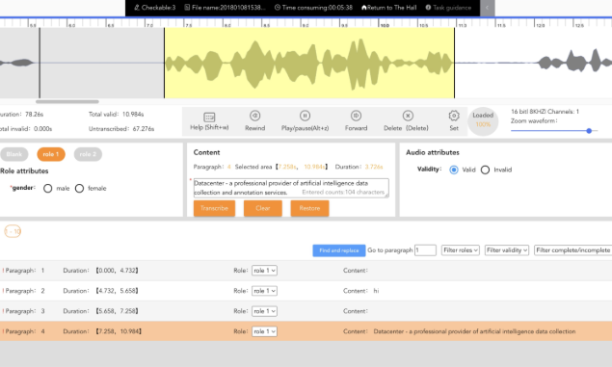Click Time consuming timer

tap(313, 8)
